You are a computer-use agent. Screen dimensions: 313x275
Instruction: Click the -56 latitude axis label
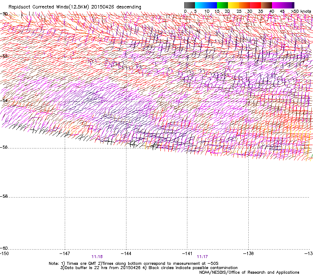pyautogui.click(x=4, y=147)
